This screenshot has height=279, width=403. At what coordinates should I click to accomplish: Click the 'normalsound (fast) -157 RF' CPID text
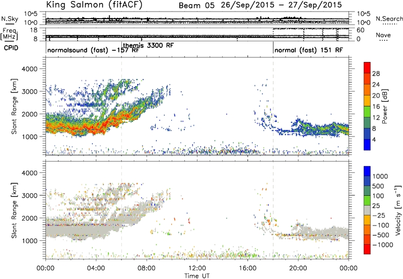(x=93, y=50)
